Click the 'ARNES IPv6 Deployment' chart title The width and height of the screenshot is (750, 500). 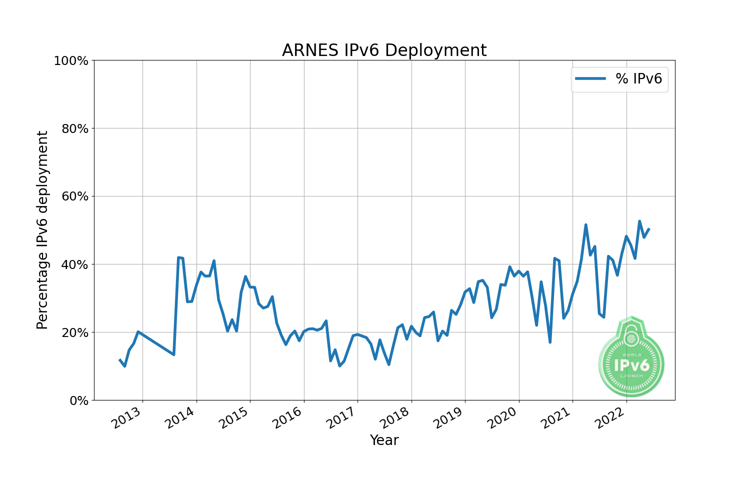pyautogui.click(x=384, y=50)
